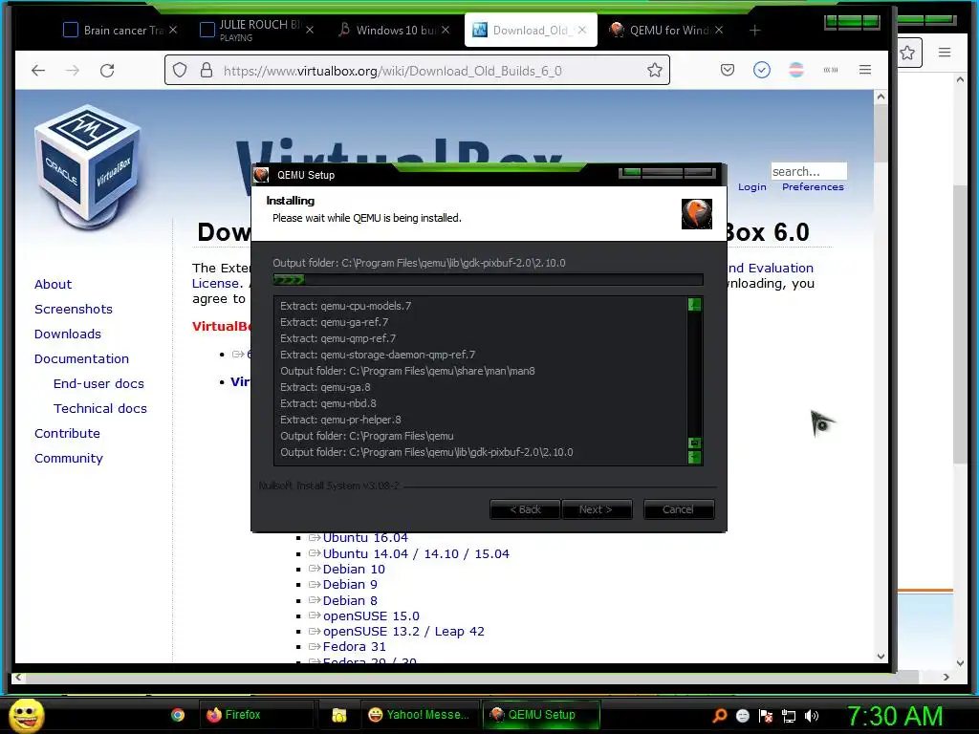Select the log line 'Extract: qemu-nbd.8'
This screenshot has height=734, width=979.
329,403
